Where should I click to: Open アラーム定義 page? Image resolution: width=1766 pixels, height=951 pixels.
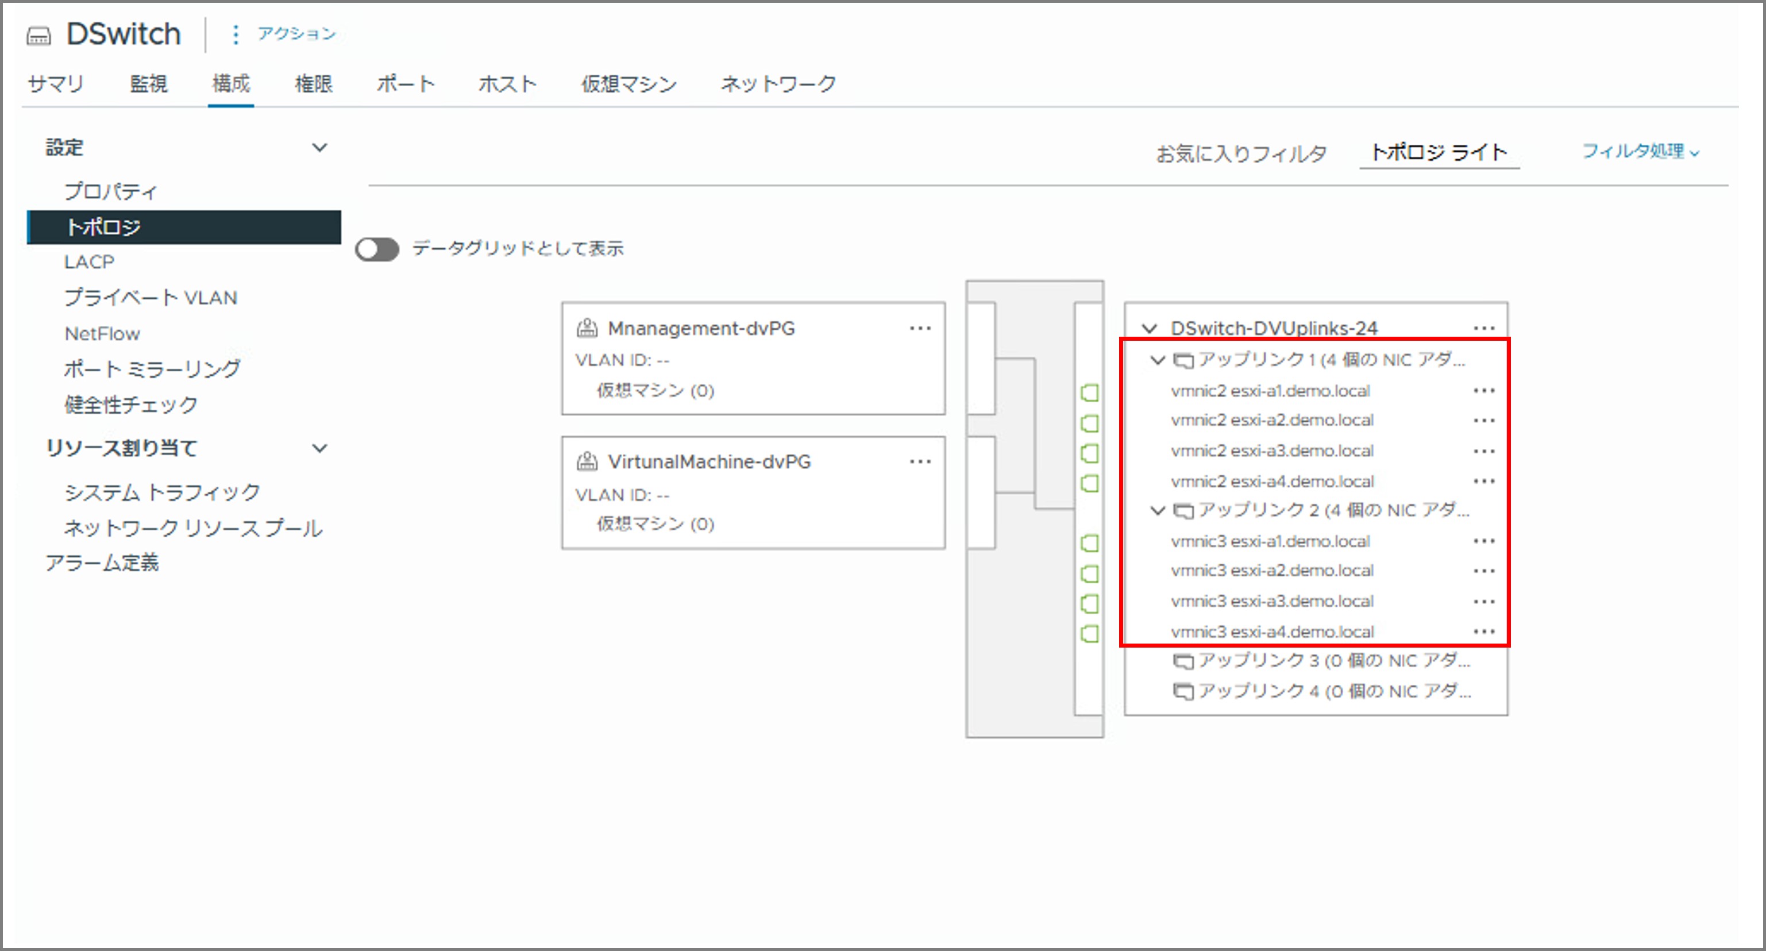(x=102, y=563)
